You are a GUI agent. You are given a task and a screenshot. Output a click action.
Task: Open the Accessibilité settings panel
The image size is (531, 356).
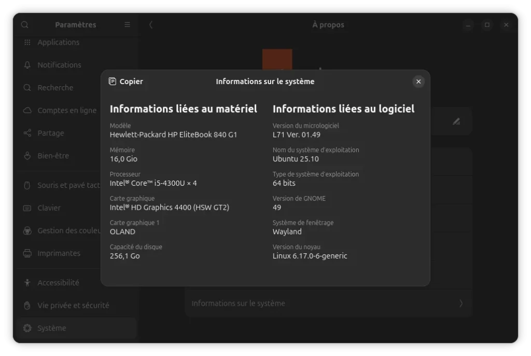(77, 283)
